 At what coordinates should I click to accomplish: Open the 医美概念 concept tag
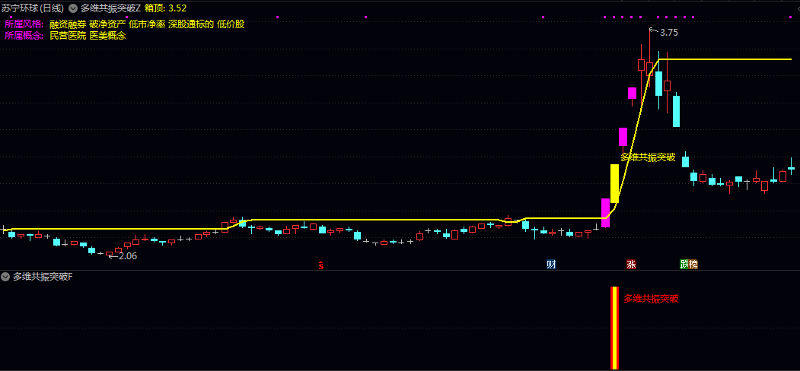point(107,36)
